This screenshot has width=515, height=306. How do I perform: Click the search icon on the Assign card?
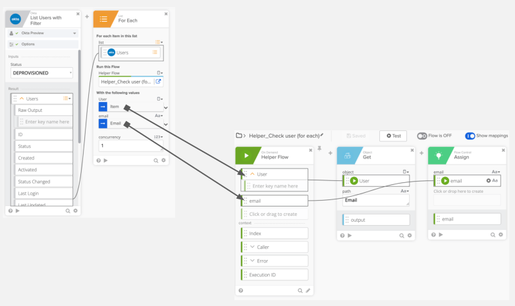point(492,235)
